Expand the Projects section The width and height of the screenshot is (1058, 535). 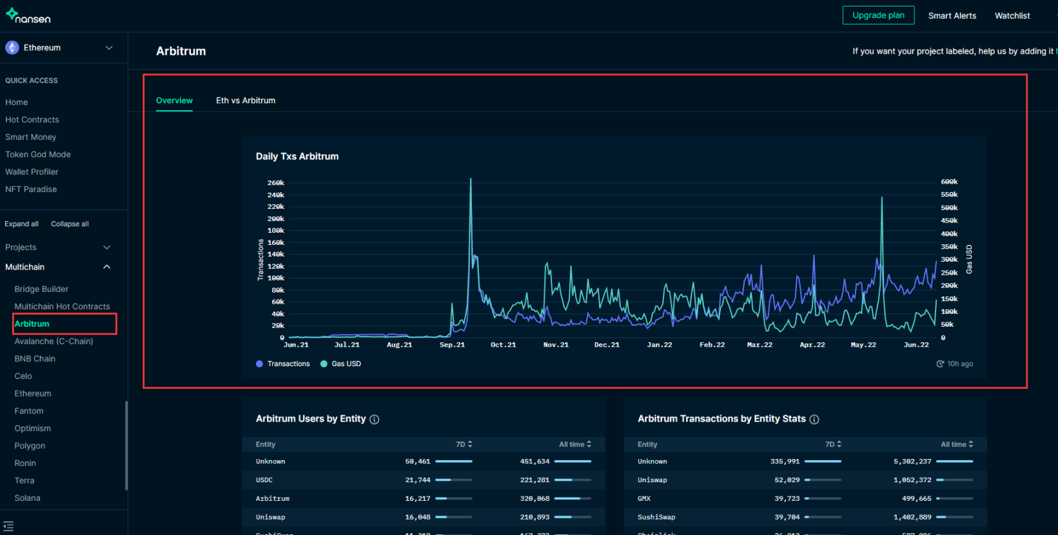107,248
